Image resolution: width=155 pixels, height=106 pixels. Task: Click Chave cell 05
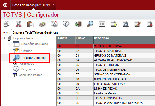84,65
